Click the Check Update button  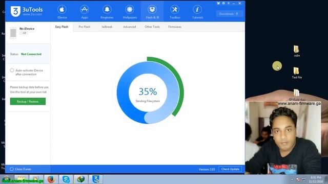230,169
